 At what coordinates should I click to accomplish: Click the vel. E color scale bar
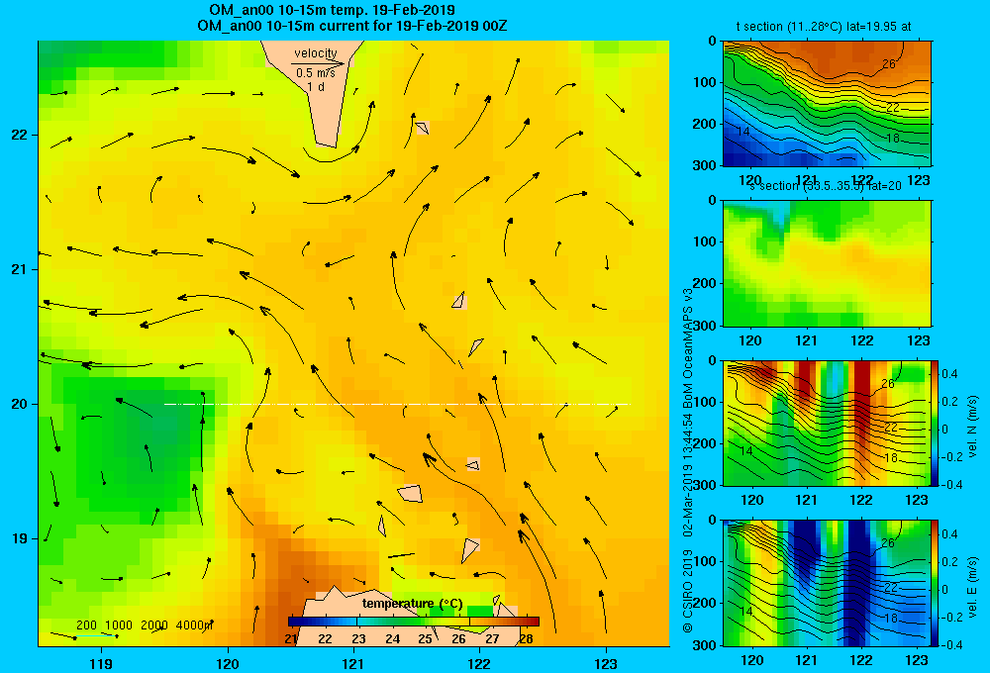[936, 583]
